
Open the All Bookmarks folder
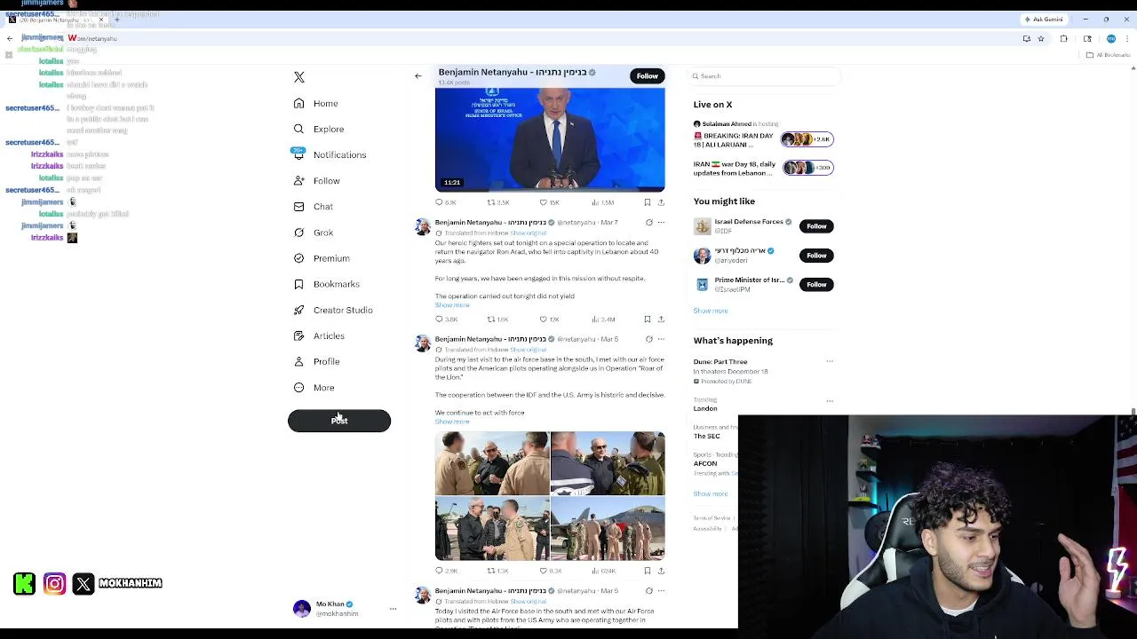1109,55
